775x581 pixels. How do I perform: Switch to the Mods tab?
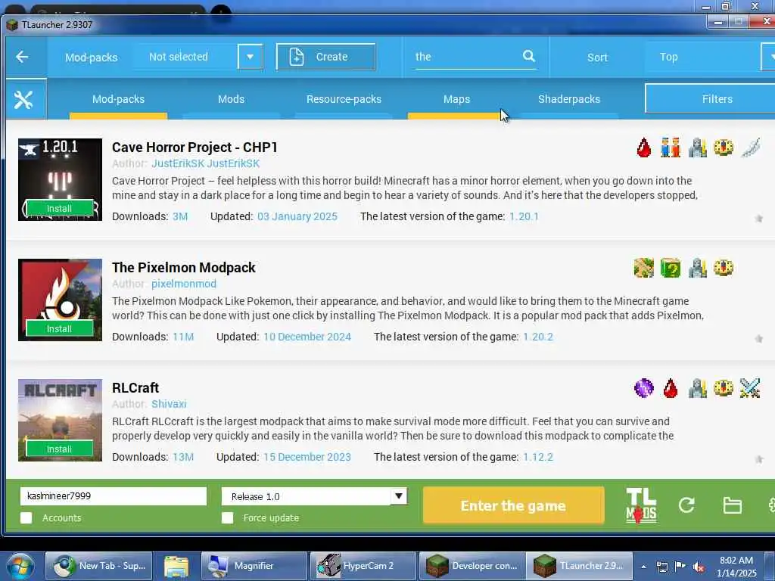pos(232,99)
